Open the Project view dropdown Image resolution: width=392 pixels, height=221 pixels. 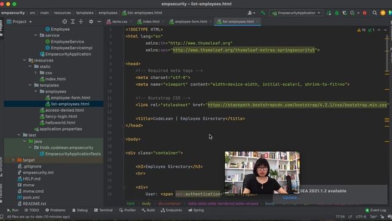tap(20, 22)
